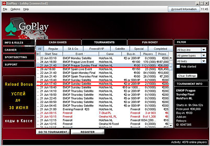Sort by the Start Time column header
The height and width of the screenshot is (146, 210).
tap(51, 54)
